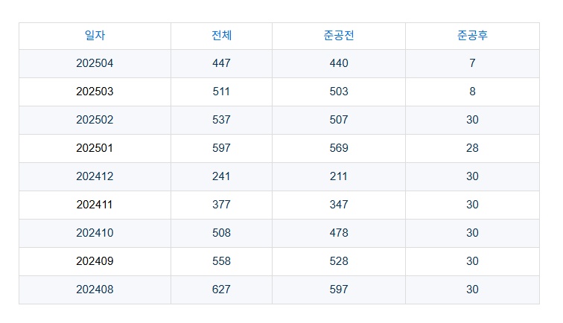Click the 준공전 value 347 cell
Viewport: 563px width, 323px height.
pyautogui.click(x=339, y=205)
